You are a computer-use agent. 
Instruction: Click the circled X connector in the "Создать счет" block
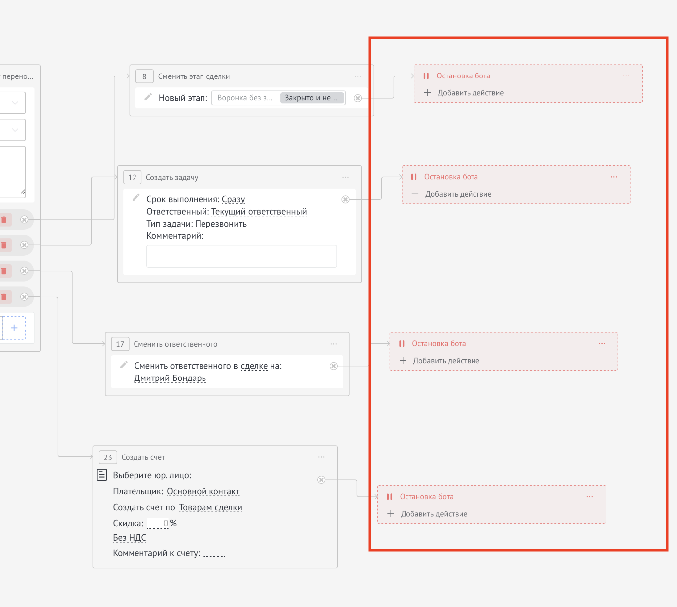tap(321, 480)
